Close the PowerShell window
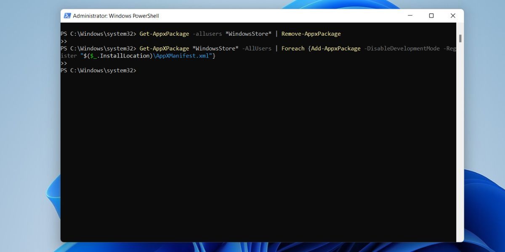 452,16
